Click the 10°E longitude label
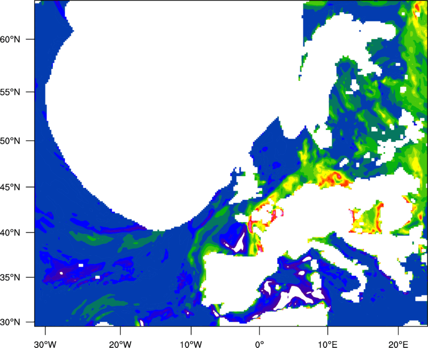428x348 pixels. [327, 344]
